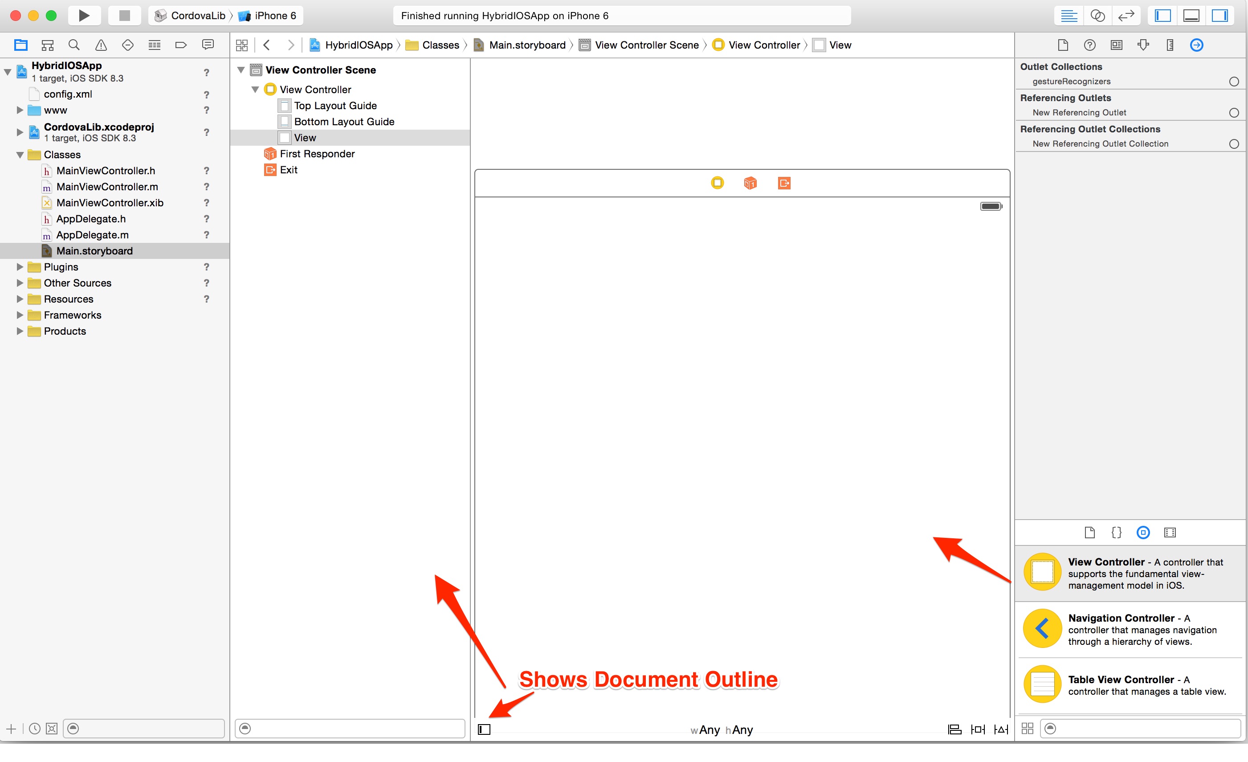Collapse View Controller Scene in outline
The image size is (1248, 762).
click(x=241, y=70)
